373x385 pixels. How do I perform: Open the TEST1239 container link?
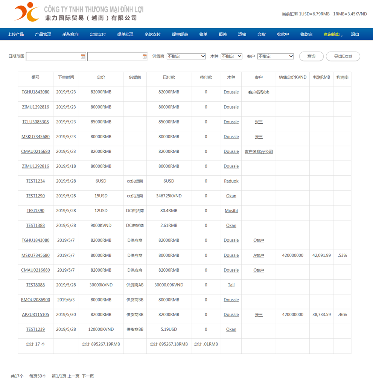coord(36,329)
